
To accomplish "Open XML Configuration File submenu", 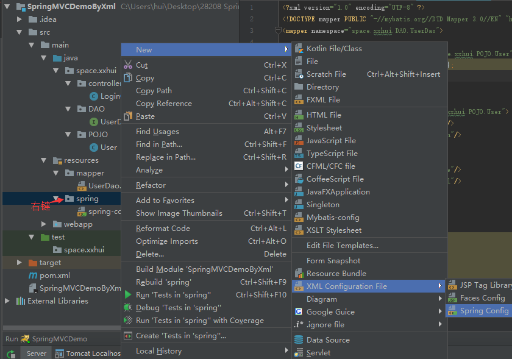I will pyautogui.click(x=368, y=286).
